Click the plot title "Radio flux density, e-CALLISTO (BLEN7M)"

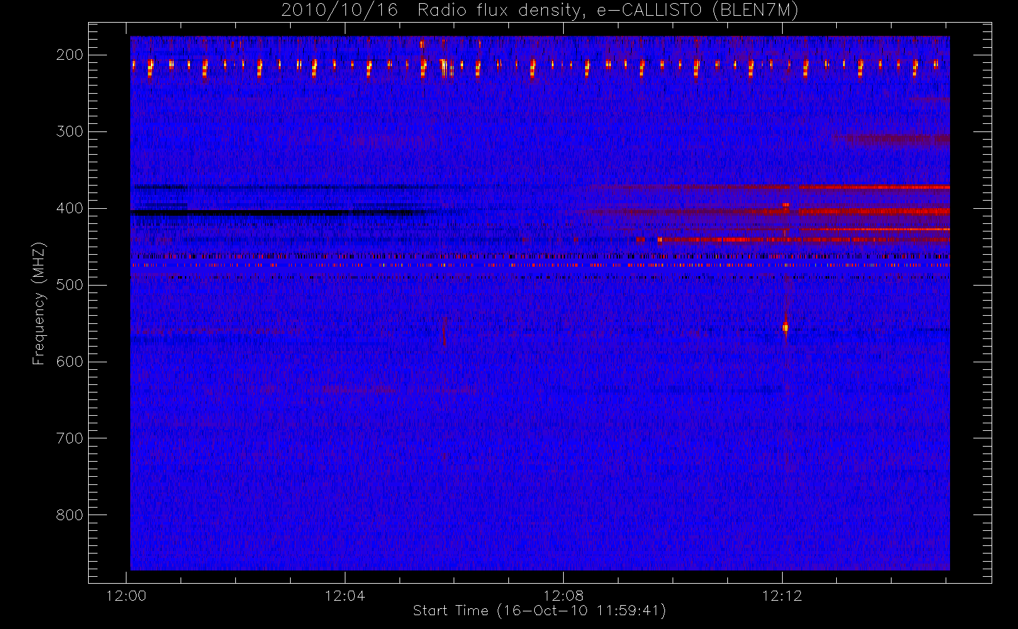[608, 11]
